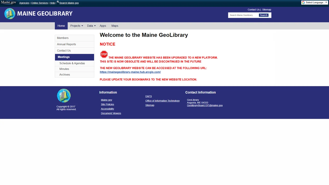329x185 pixels.
Task: Click the Help link in the top bar
Action: pos(52,3)
